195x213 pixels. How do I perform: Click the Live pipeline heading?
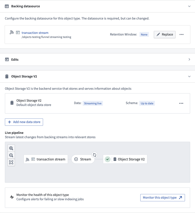[x=14, y=133]
